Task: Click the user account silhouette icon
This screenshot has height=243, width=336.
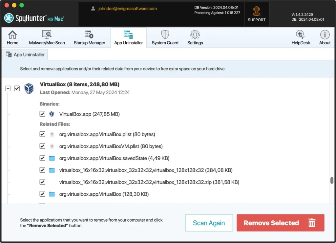Action: [x=93, y=9]
